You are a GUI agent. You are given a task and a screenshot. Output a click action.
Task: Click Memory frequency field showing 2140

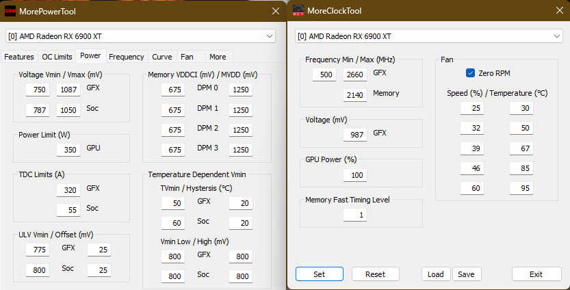coord(355,95)
